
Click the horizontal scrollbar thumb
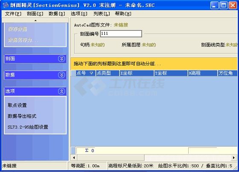pyautogui.click(x=111, y=157)
